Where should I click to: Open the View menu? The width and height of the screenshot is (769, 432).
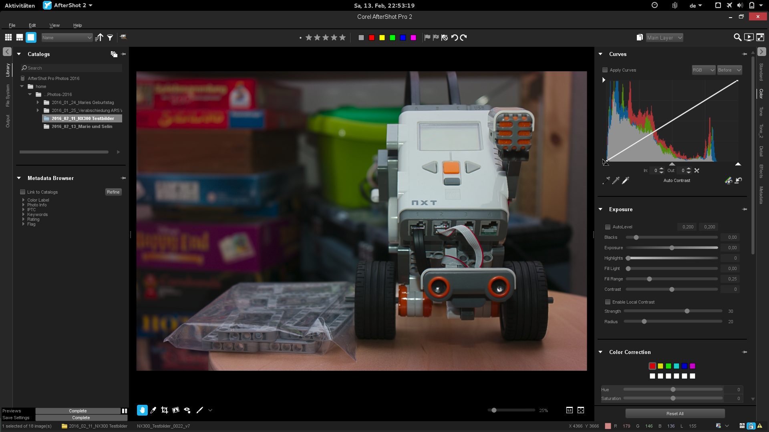click(x=54, y=25)
